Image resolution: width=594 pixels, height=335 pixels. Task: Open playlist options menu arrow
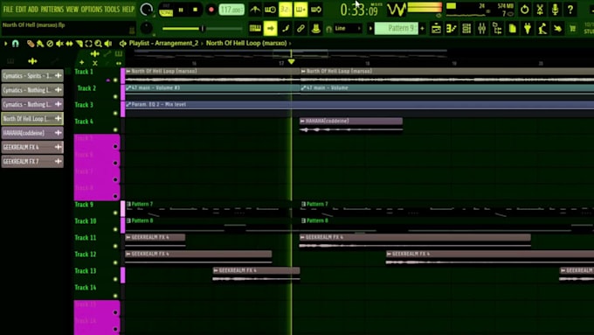coord(5,44)
